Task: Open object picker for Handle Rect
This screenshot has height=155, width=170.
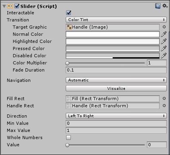Action: click(164, 106)
